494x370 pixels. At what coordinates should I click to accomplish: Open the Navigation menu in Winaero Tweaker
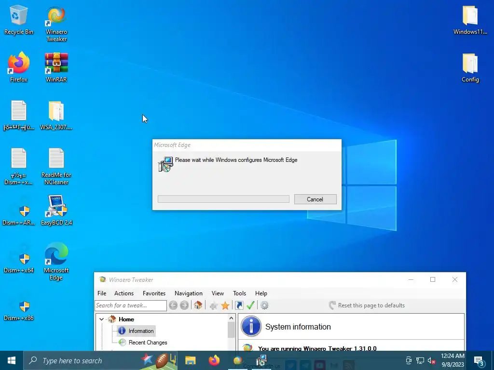[x=189, y=293]
